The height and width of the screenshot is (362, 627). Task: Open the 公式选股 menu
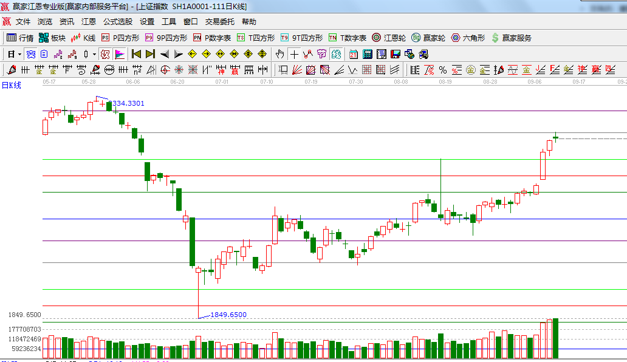tap(117, 21)
